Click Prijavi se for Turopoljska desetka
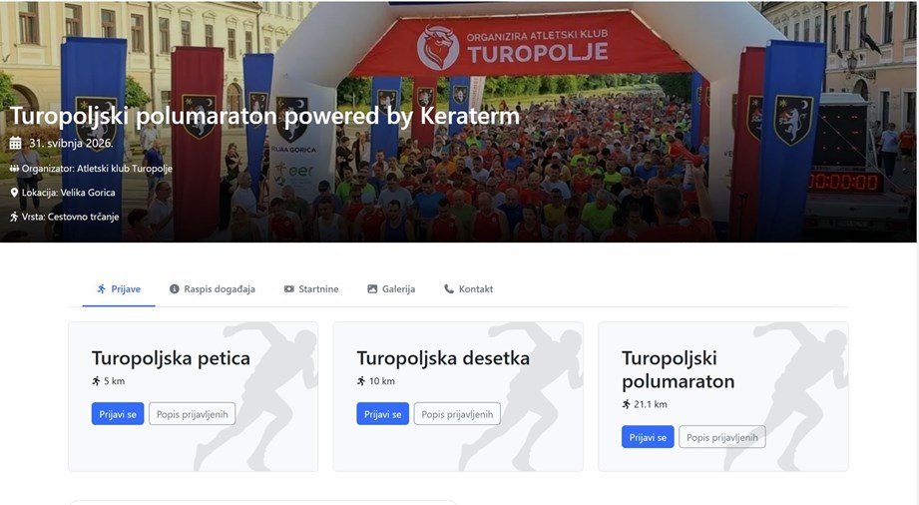This screenshot has height=505, width=919. 383,414
